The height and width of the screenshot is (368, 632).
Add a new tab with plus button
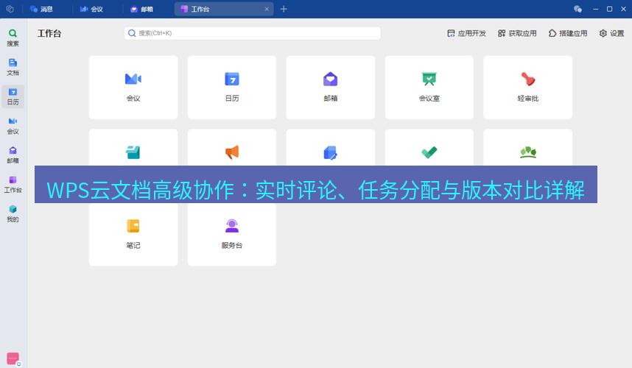click(x=284, y=9)
